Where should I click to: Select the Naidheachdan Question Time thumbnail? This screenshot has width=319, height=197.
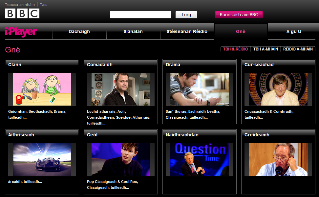point(200,159)
